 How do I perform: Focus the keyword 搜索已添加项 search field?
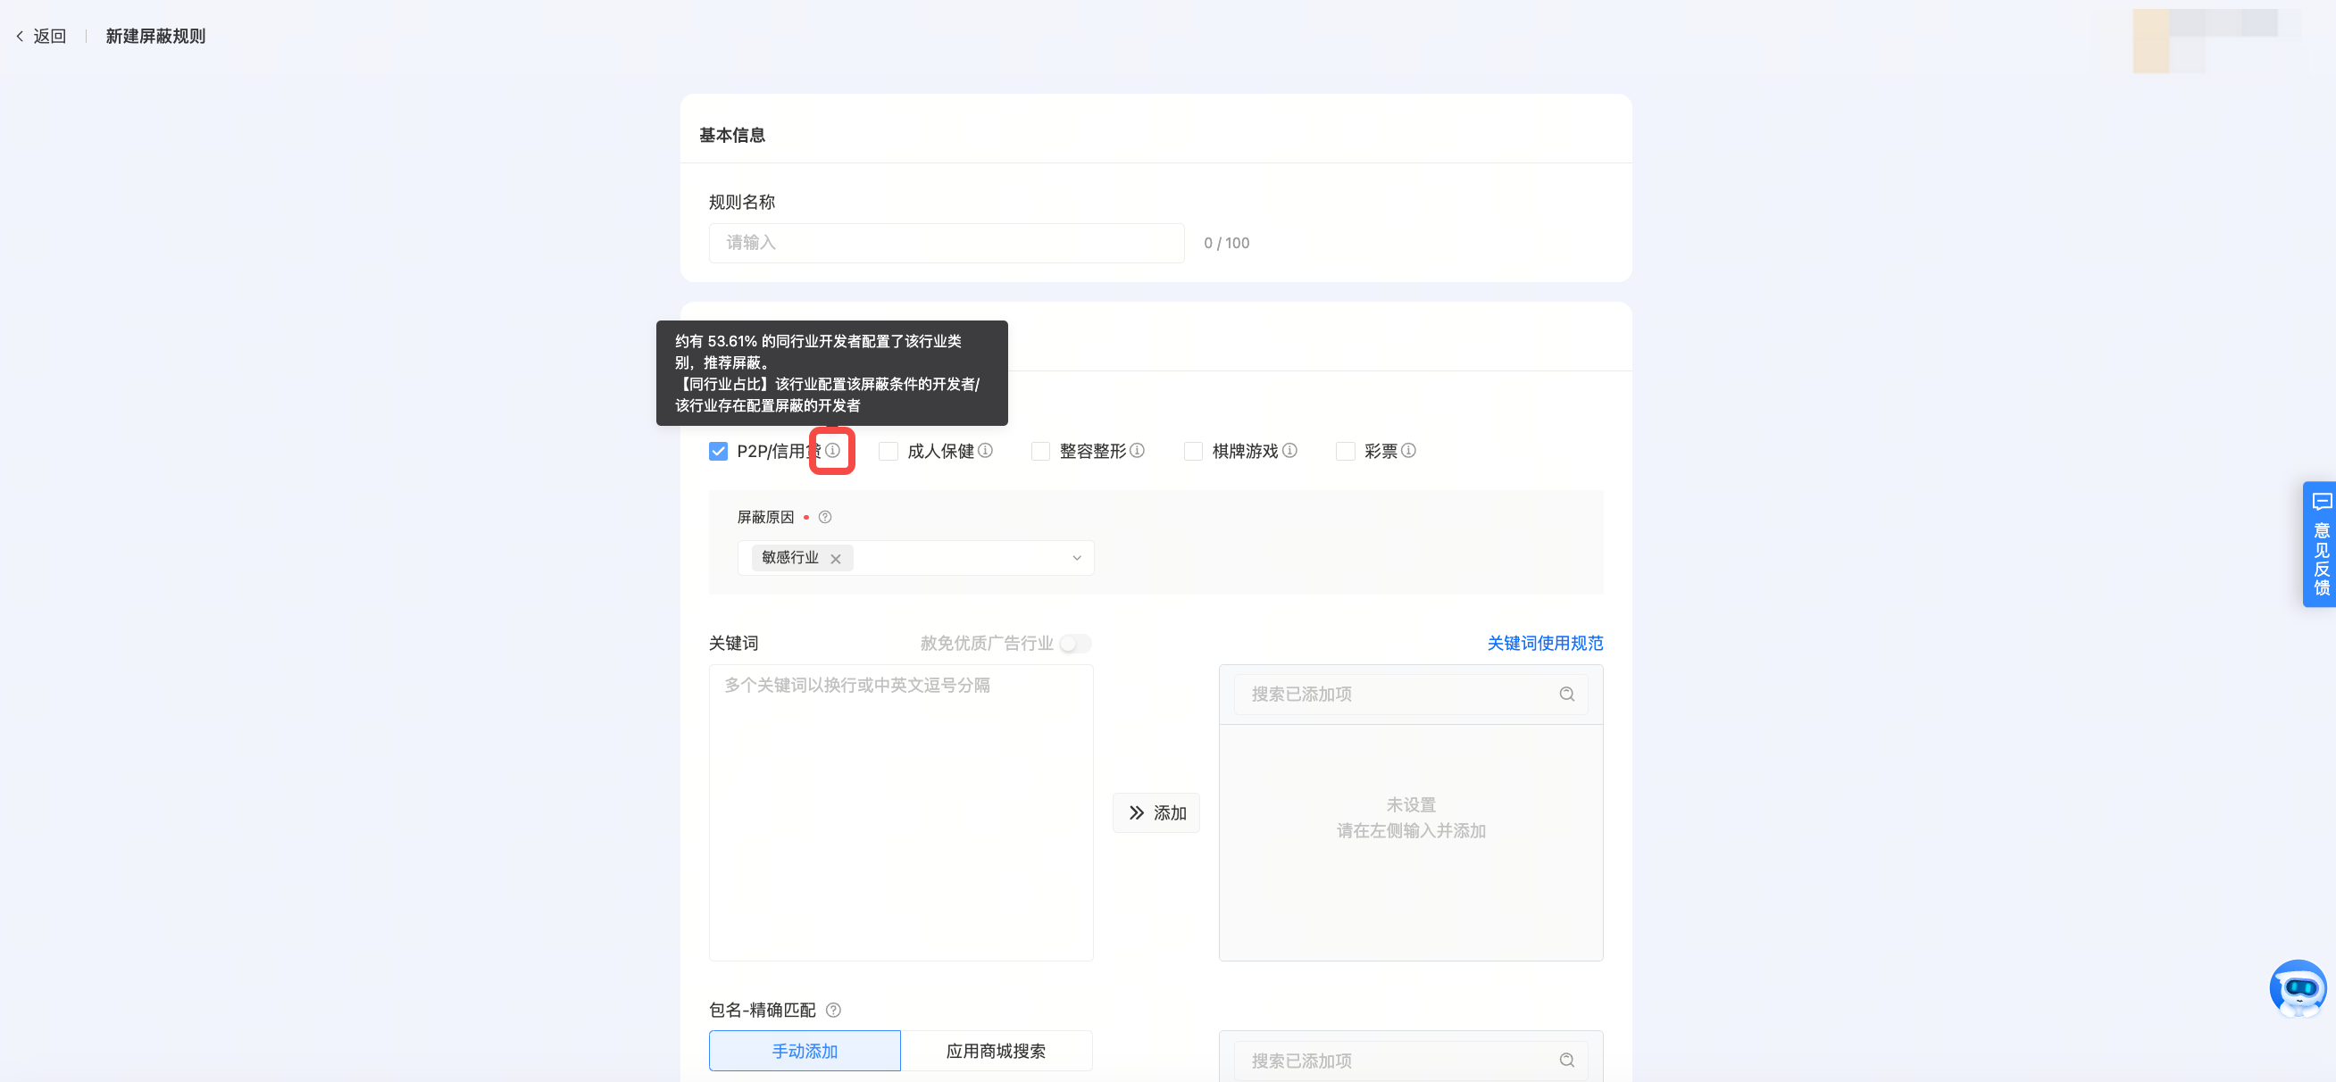tap(1410, 694)
